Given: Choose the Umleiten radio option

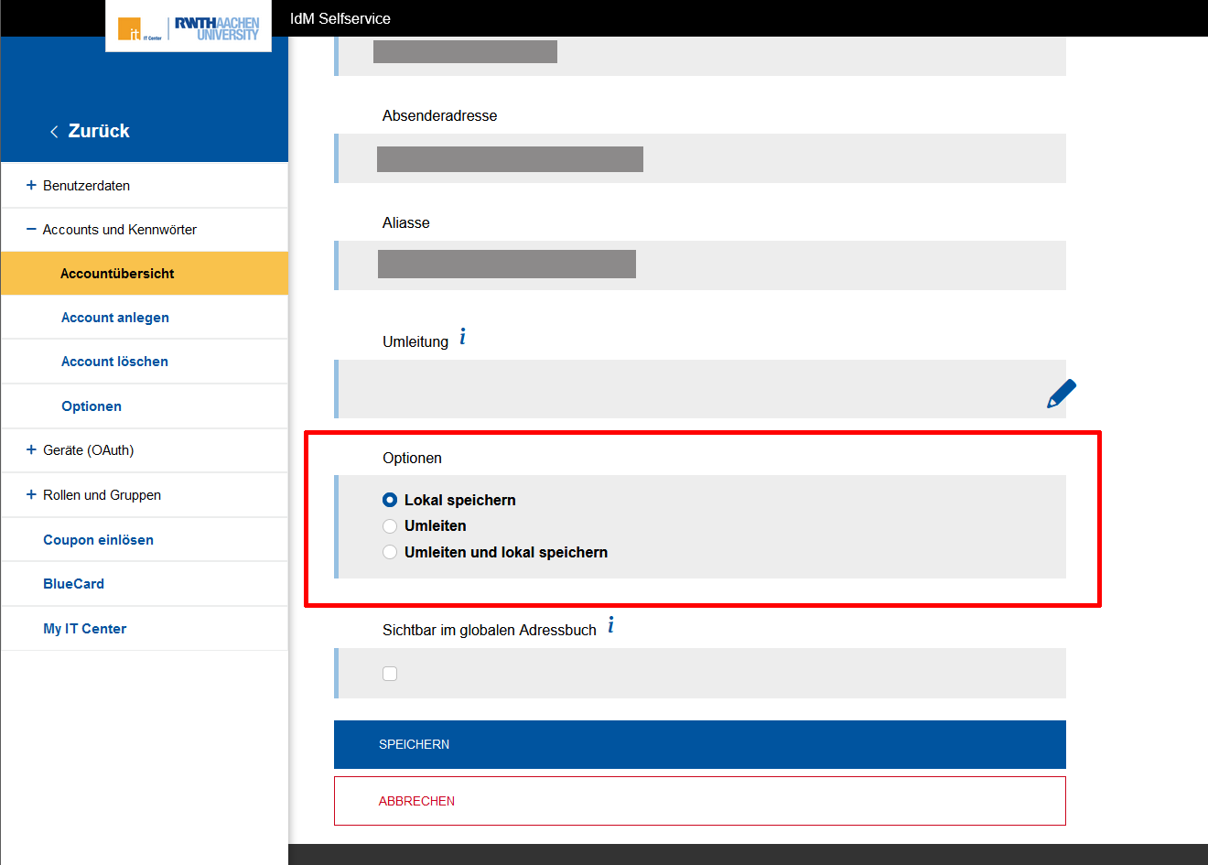Looking at the screenshot, I should pyautogui.click(x=390, y=526).
